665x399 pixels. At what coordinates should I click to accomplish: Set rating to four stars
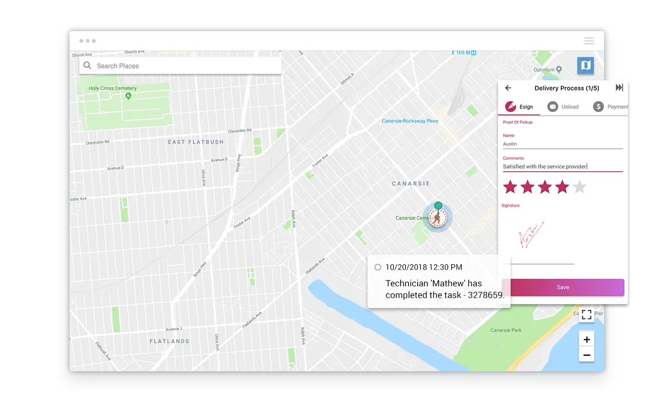coord(562,187)
